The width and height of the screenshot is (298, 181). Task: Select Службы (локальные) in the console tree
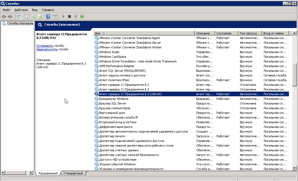tap(20, 23)
